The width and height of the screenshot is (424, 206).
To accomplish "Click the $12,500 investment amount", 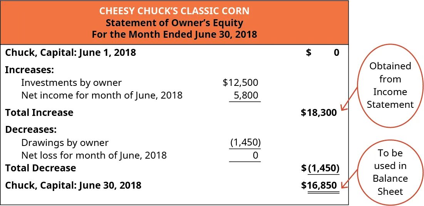I will click(240, 82).
